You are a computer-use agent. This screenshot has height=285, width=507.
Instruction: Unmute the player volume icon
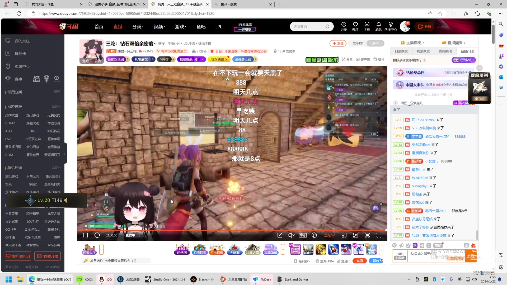point(291,235)
